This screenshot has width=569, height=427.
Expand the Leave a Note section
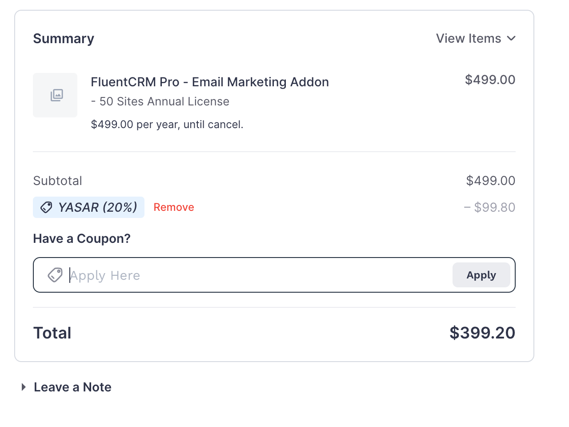point(72,387)
